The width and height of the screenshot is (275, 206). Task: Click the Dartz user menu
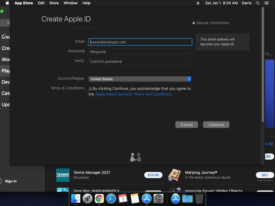point(247,3)
